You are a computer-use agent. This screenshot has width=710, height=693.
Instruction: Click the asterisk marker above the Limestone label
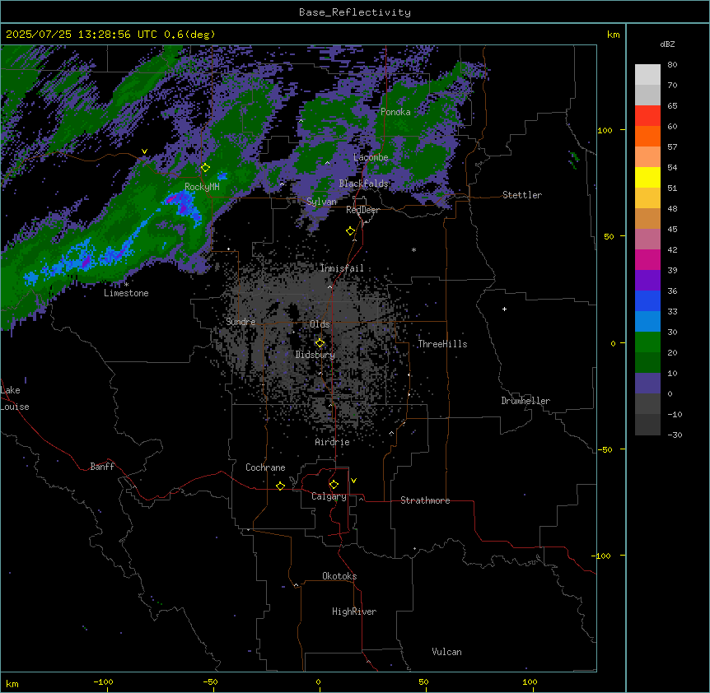[x=126, y=284]
